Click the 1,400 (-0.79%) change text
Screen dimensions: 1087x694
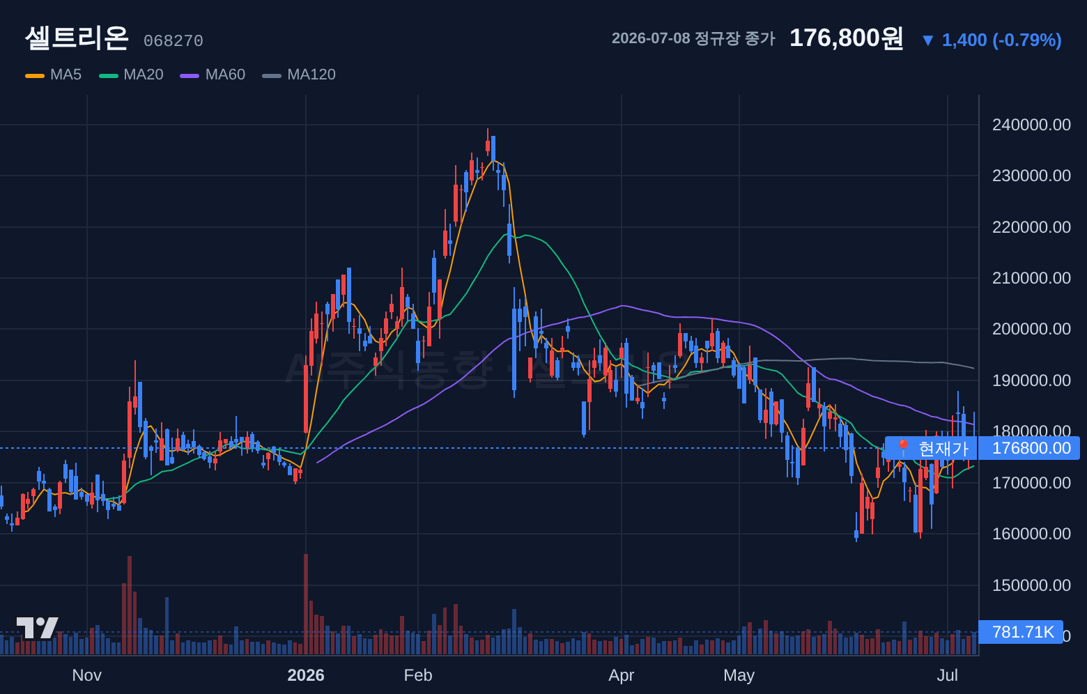1001,40
